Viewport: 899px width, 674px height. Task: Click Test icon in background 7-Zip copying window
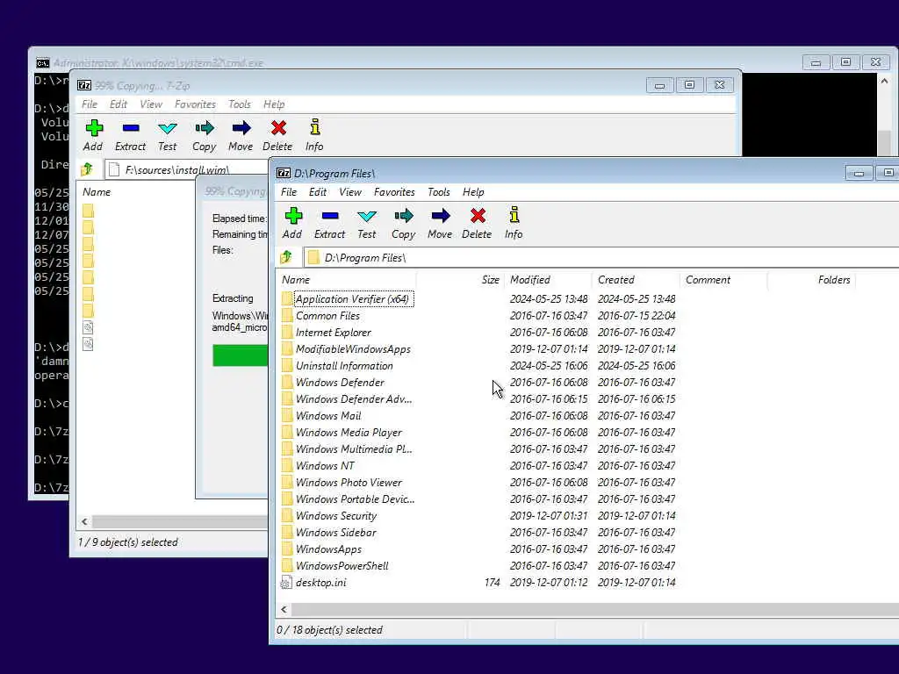coord(168,128)
